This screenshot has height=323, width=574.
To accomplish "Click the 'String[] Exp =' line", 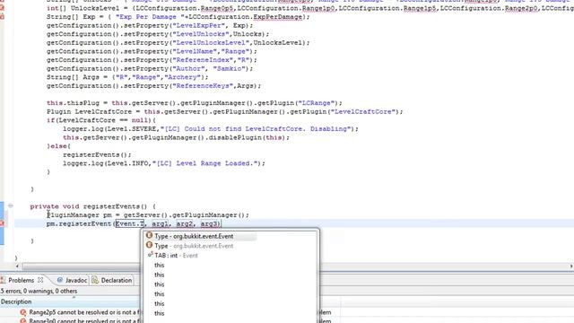I will click(178, 17).
